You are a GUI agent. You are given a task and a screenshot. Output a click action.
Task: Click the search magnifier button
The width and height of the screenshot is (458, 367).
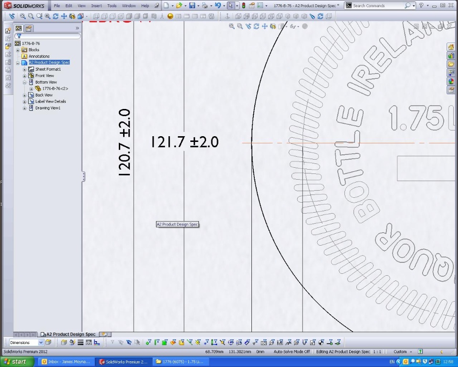(x=407, y=6)
